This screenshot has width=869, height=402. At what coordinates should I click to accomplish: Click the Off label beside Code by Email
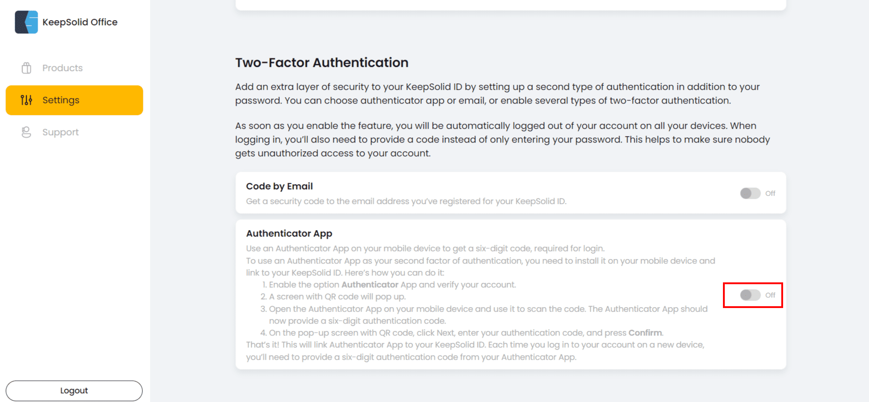point(770,193)
